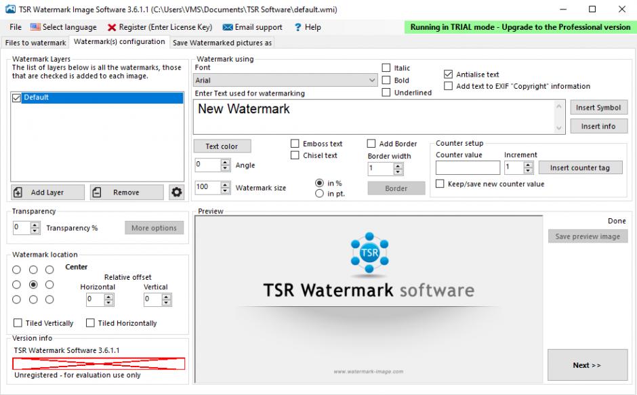Click the TSR app icon in title bar

tap(10, 9)
